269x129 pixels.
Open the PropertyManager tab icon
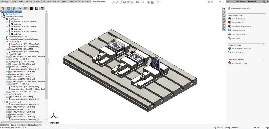9,8
